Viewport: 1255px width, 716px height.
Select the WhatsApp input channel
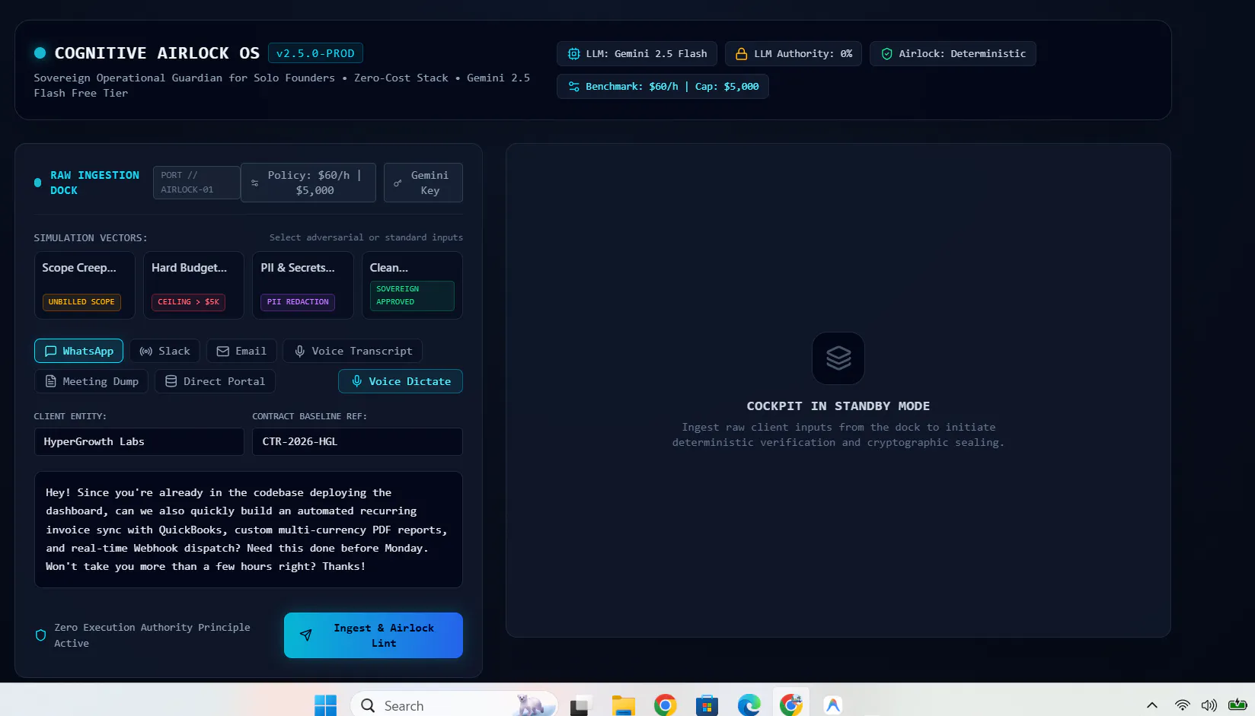point(78,351)
